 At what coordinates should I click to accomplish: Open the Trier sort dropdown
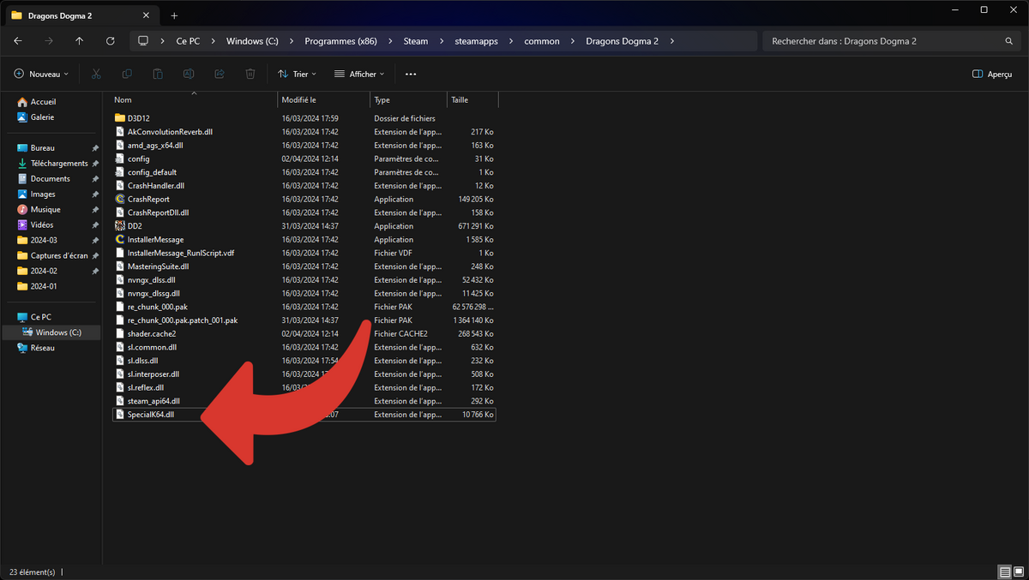(x=297, y=75)
